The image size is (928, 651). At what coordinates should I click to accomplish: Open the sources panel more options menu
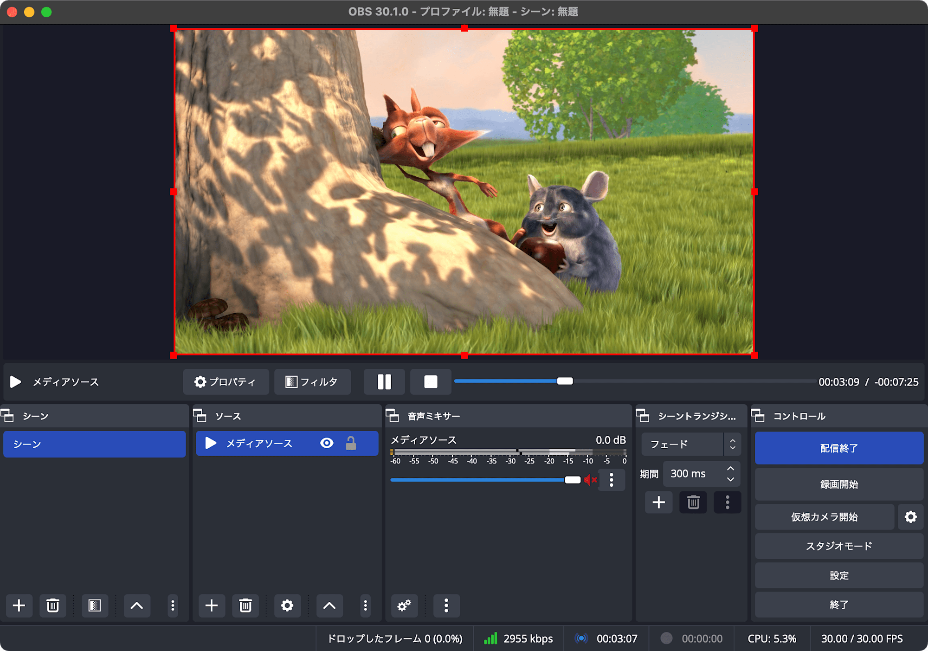[366, 605]
